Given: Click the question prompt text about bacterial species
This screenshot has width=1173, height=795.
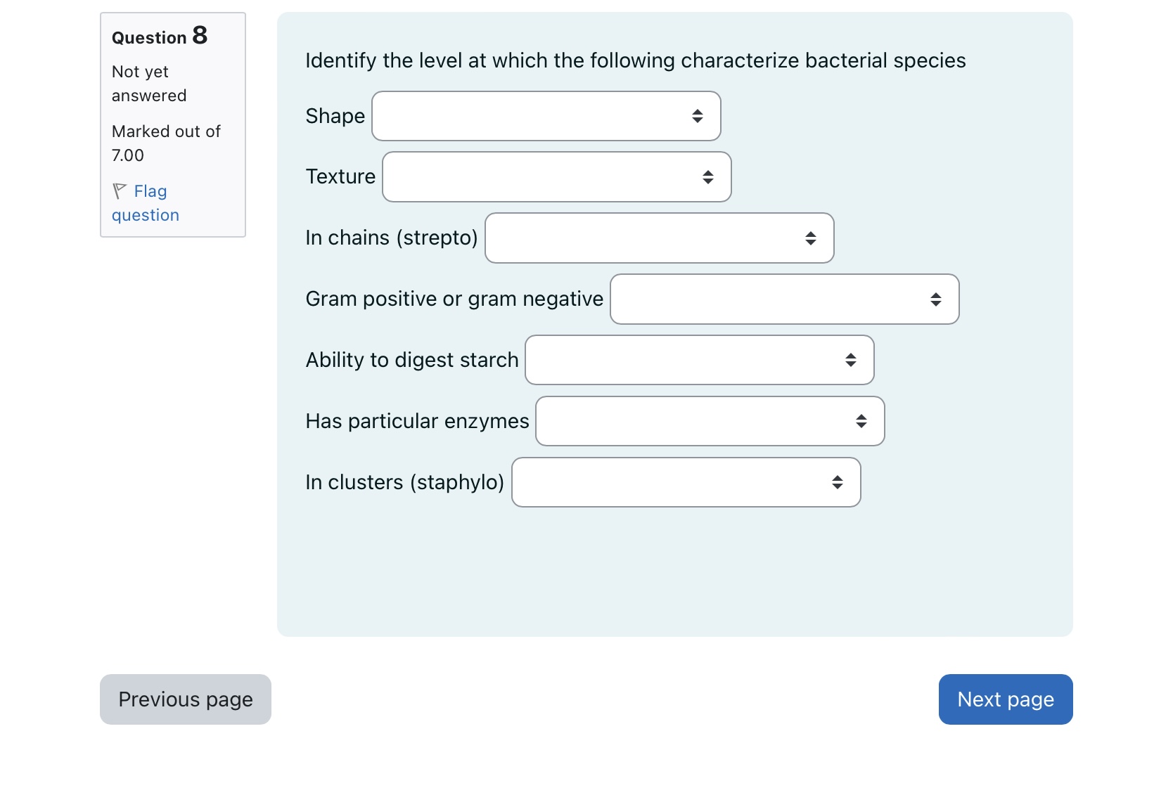Looking at the screenshot, I should 636,60.
